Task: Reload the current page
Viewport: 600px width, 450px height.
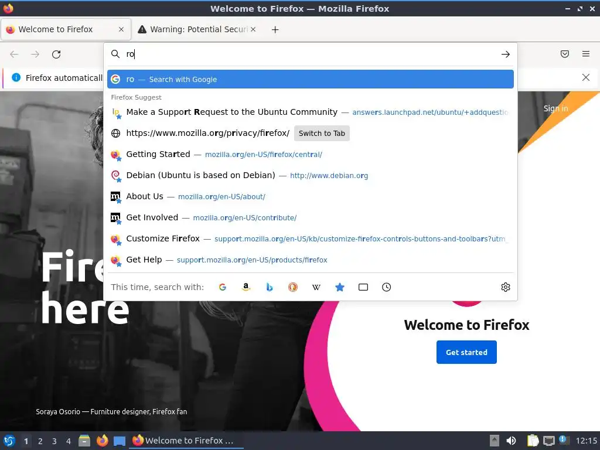Action: (x=56, y=54)
